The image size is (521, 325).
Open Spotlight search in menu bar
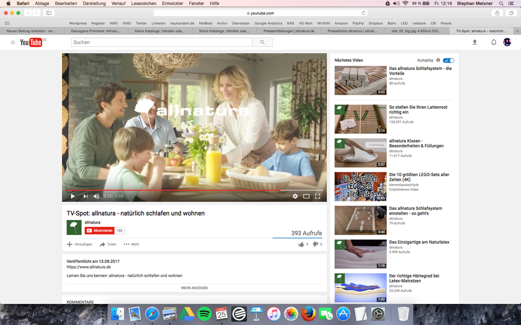pos(501,3)
